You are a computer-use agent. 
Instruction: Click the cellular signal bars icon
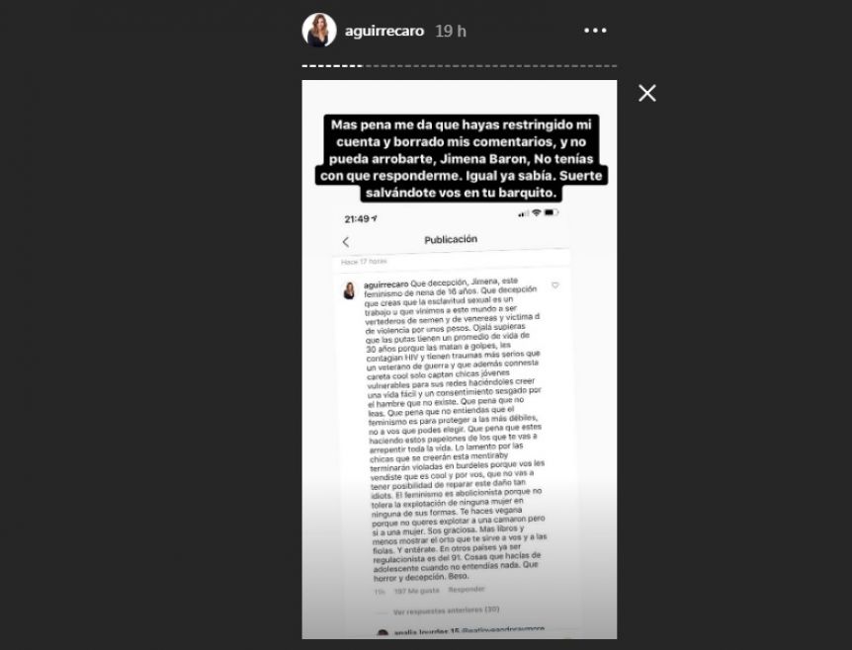point(523,214)
